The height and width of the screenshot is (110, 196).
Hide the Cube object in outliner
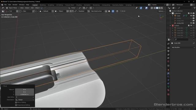tap(191, 16)
